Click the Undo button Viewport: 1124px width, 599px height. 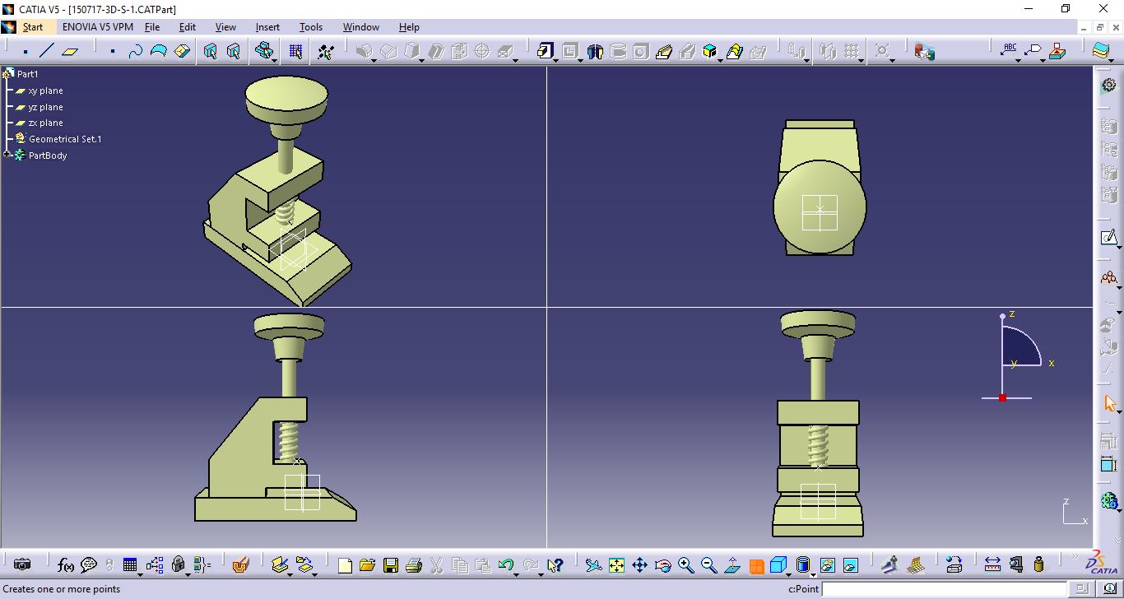coord(505,565)
